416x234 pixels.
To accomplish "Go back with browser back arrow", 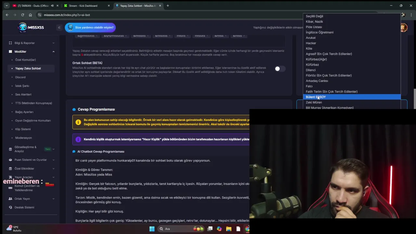I will tap(7, 15).
